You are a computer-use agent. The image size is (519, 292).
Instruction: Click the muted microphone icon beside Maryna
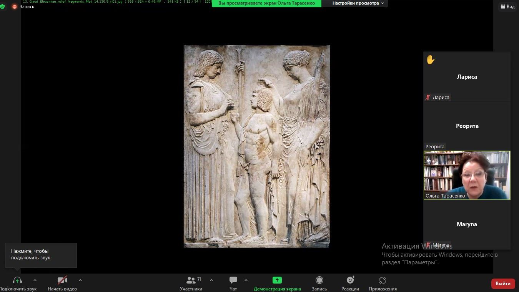pos(428,245)
